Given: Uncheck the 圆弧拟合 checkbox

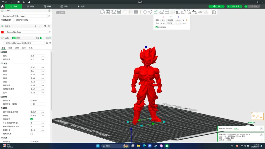Looking at the screenshot, I should coord(32,119).
